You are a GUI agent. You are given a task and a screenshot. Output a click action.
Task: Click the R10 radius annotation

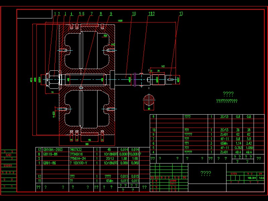click(113, 45)
